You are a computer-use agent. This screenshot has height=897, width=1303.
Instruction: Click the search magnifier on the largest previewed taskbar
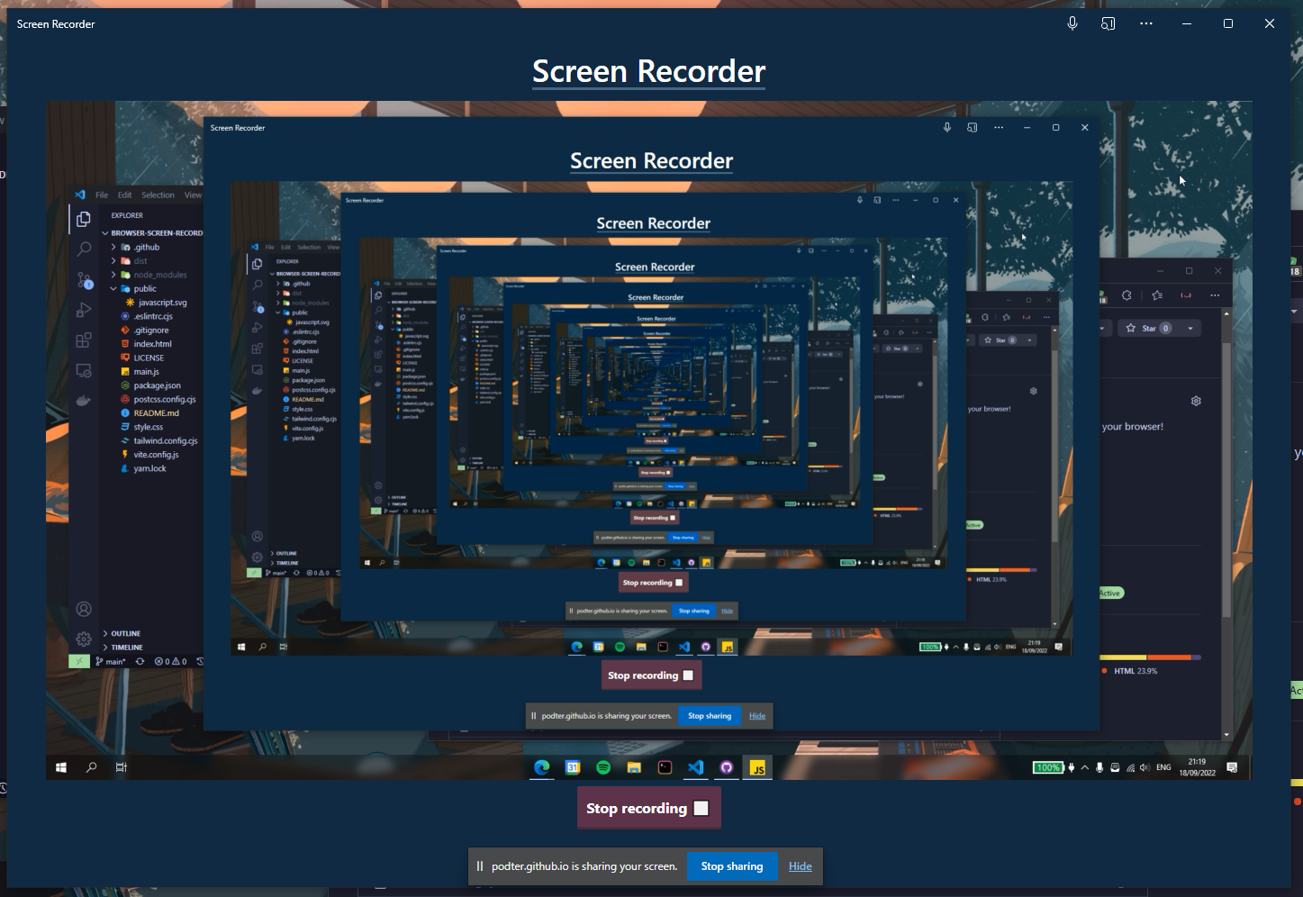(91, 767)
